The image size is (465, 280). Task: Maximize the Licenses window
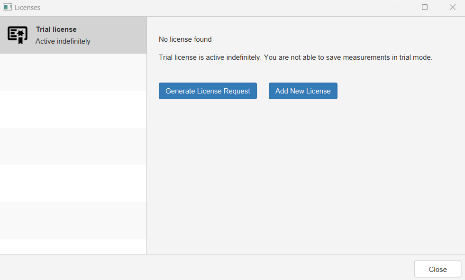click(x=425, y=7)
